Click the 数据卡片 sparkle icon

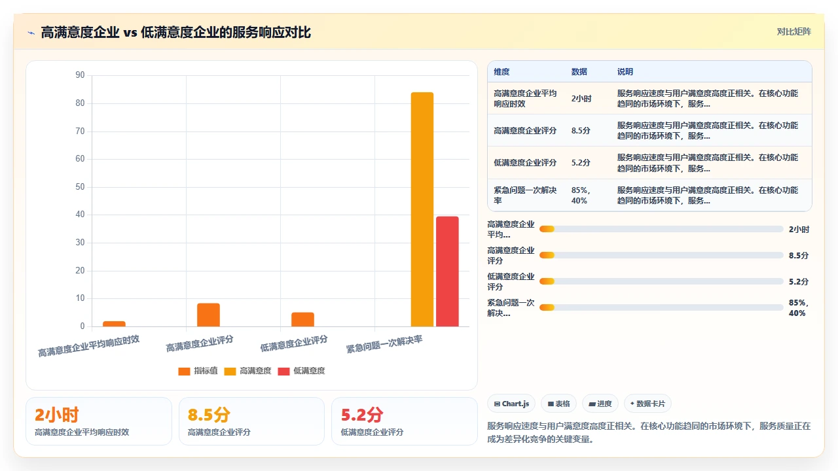tap(632, 404)
